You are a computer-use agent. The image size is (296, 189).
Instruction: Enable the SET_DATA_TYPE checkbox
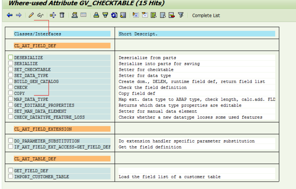[x=10, y=75]
